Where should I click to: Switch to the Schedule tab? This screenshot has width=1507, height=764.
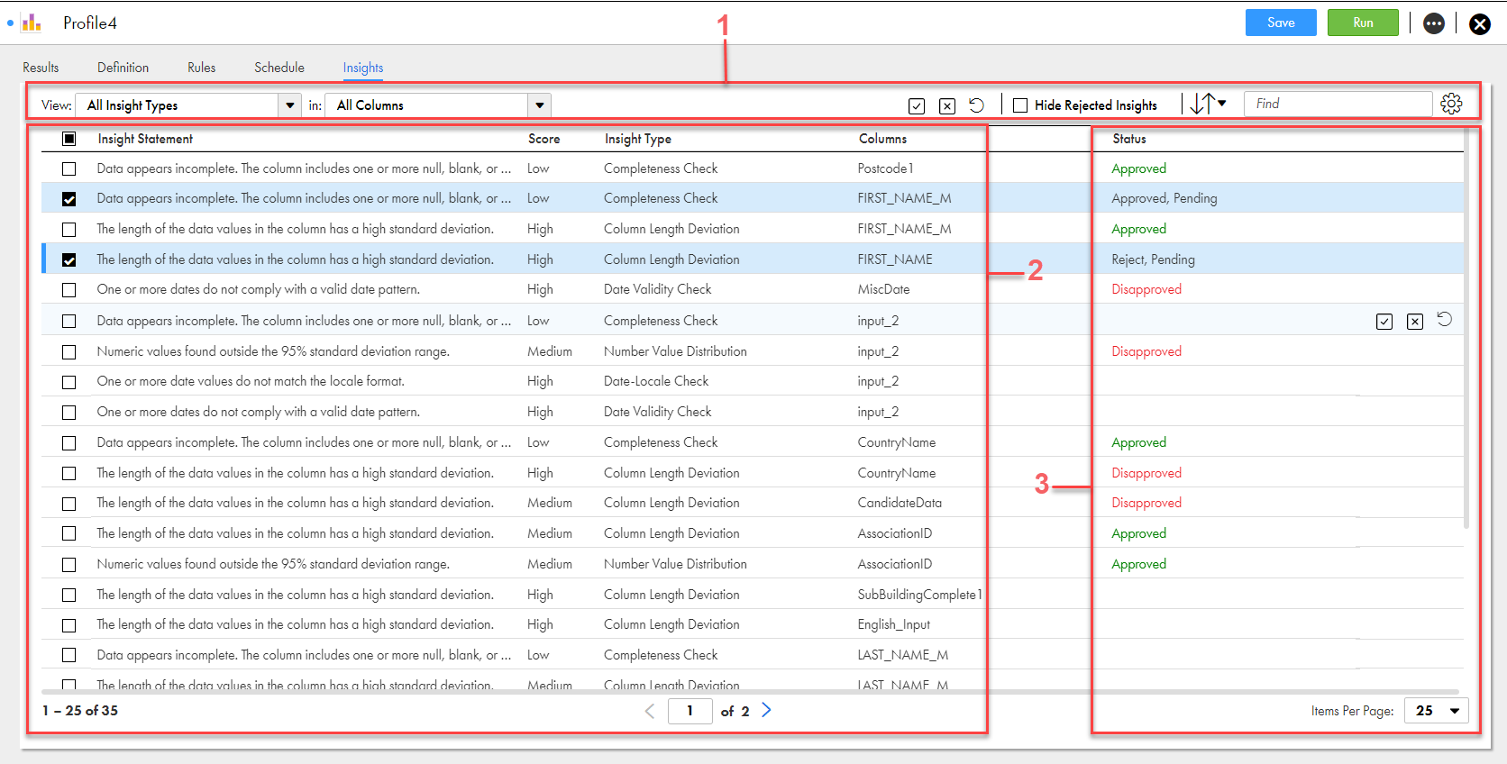[x=279, y=68]
